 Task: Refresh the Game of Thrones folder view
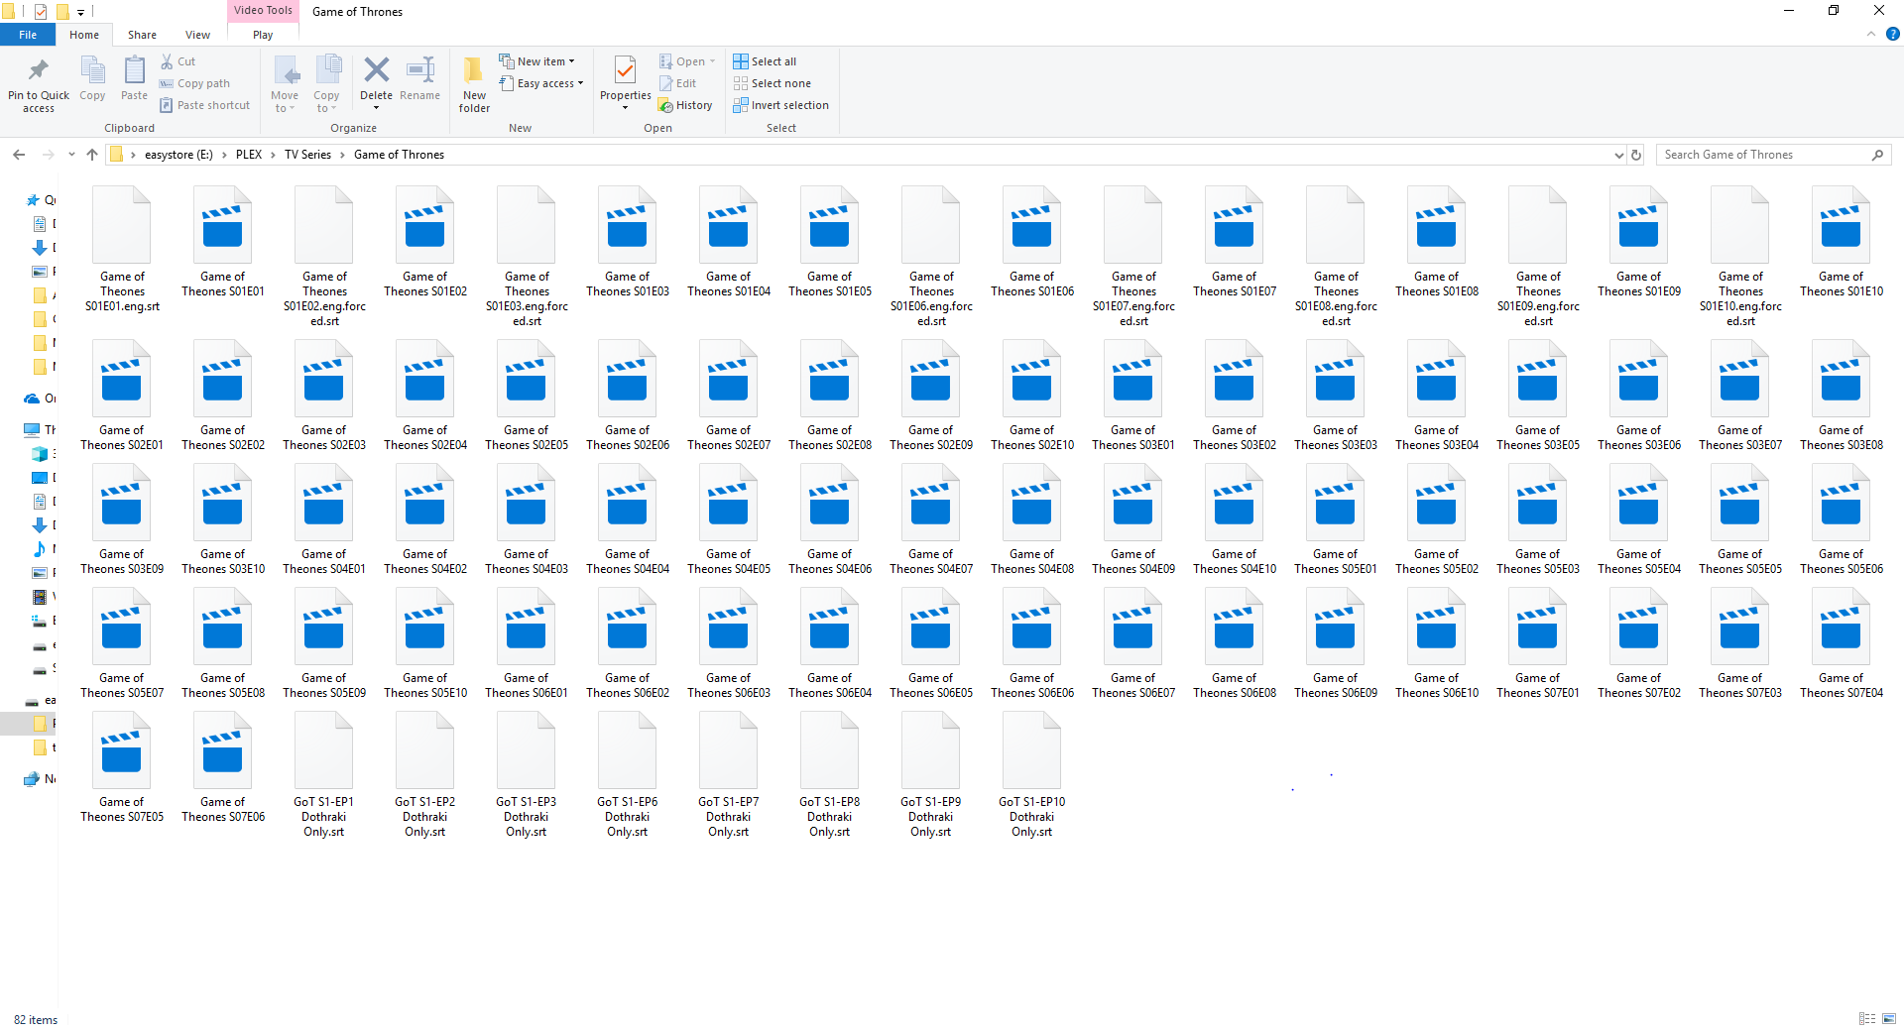(x=1636, y=155)
